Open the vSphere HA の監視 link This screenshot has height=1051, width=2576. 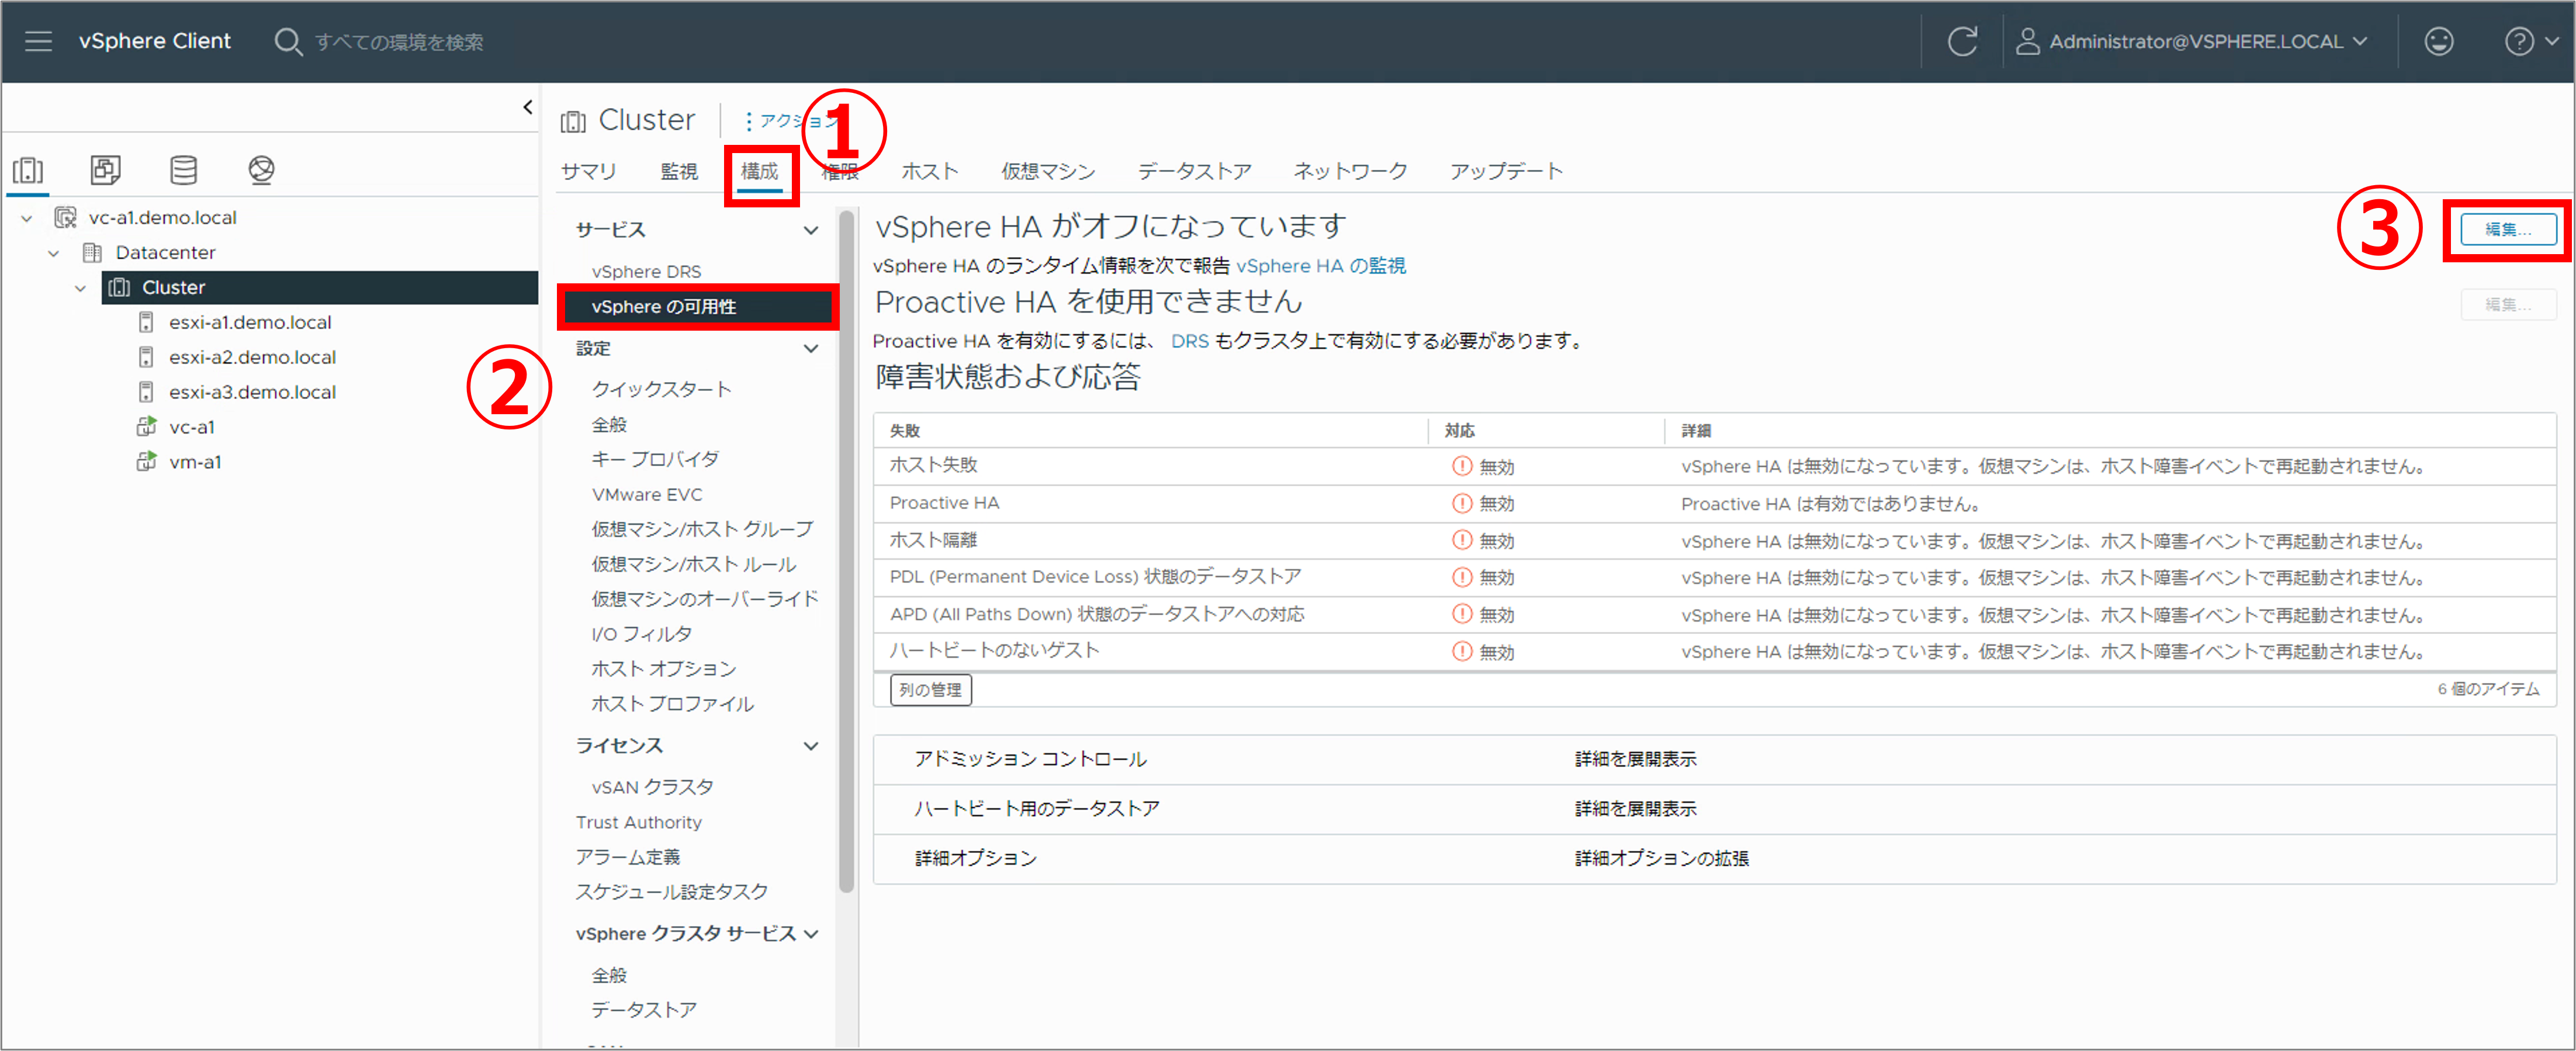tap(1321, 265)
